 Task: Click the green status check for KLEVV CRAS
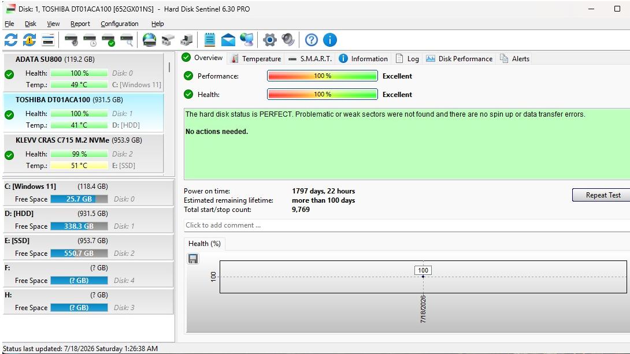[9, 155]
